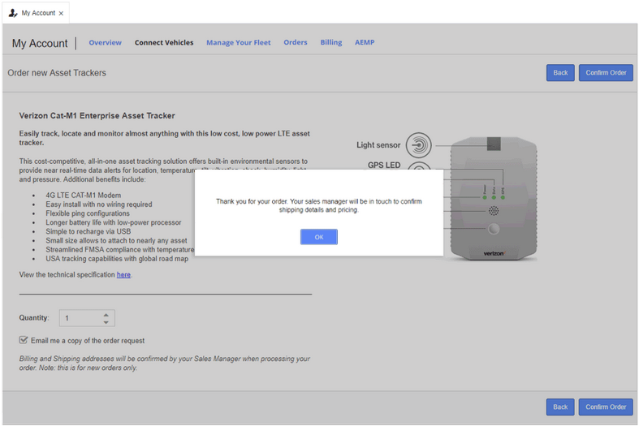This screenshot has height=426, width=639.
Task: Click the asset tracker device image
Action: coord(494,199)
